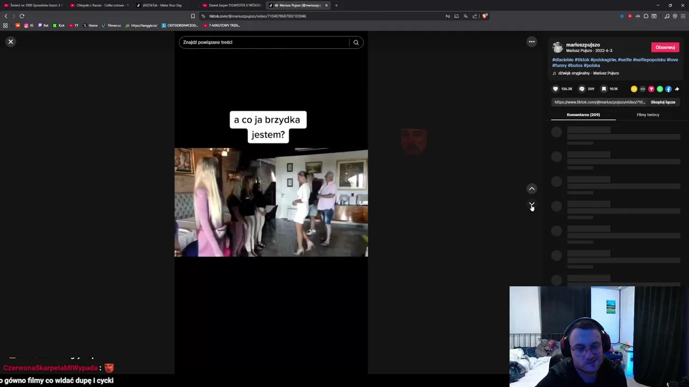This screenshot has width=689, height=387.
Task: Click the blue audio indicator toolbar icon
Action: tap(622, 16)
